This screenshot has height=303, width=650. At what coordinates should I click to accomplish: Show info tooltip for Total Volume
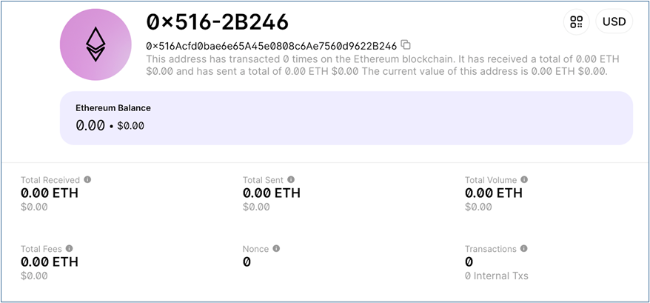point(524,179)
